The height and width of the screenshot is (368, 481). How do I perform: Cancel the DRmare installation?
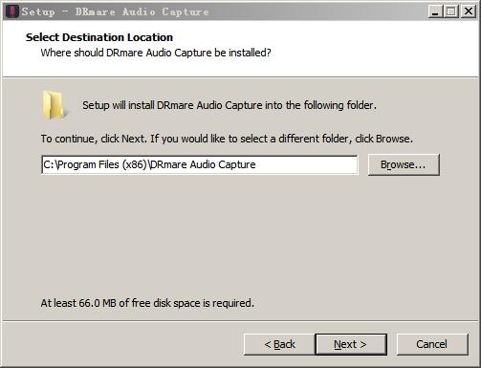pyautogui.click(x=432, y=344)
